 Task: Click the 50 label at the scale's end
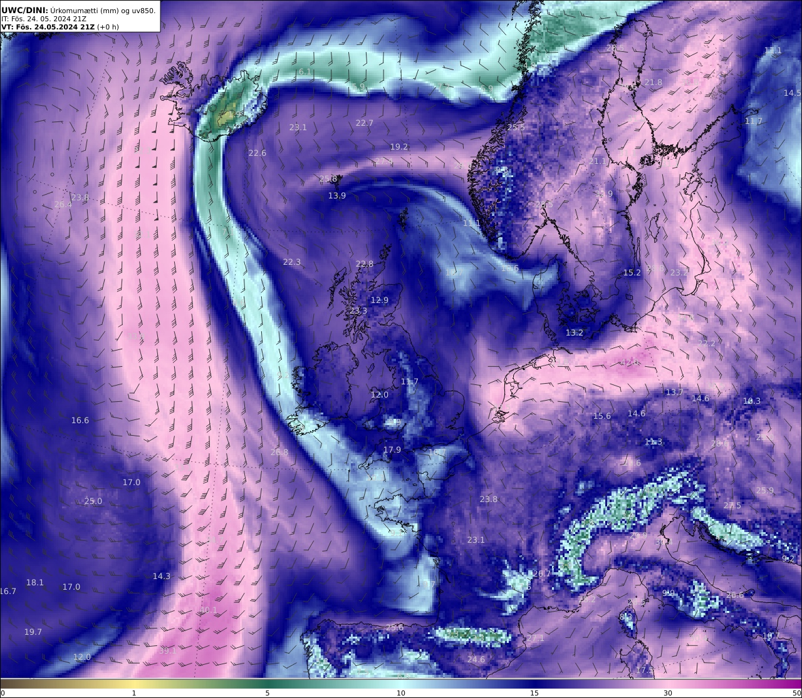tap(796, 693)
